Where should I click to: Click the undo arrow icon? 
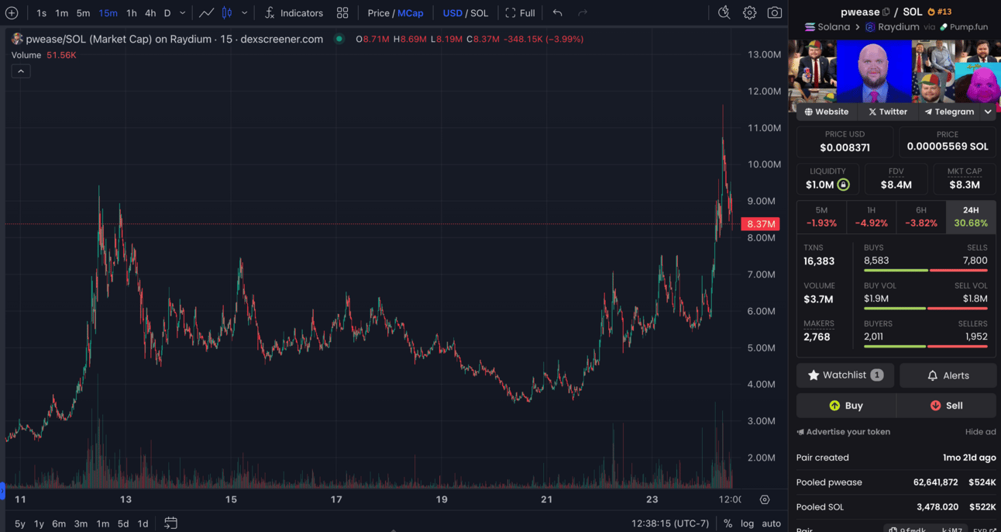coord(557,13)
